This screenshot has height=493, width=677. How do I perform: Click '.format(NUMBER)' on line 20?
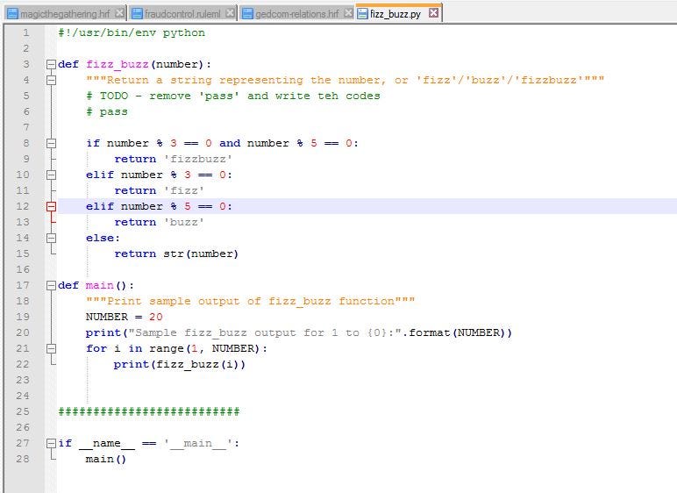(457, 332)
